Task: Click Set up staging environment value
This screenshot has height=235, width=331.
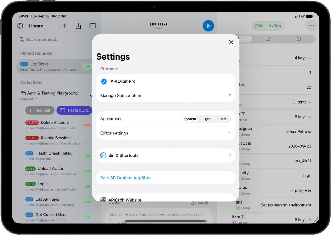Action: [x=286, y=205]
